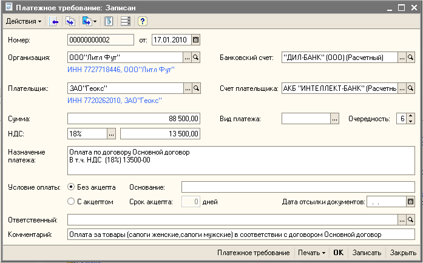This screenshot has width=423, height=263.
Task: Increase Очередность value with spinner
Action: [411, 116]
